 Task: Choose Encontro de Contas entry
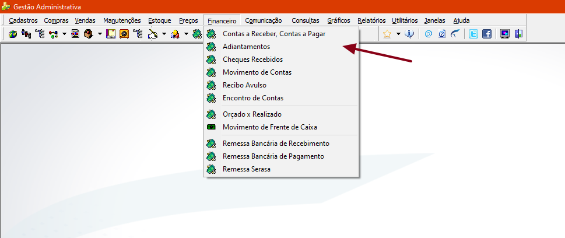[x=281, y=98]
